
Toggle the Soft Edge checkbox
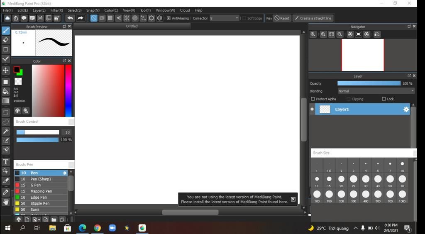coord(244,18)
